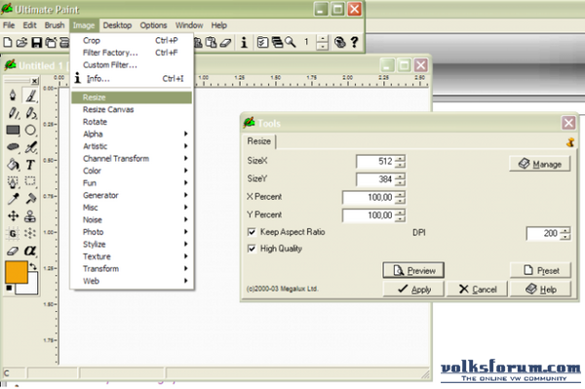This screenshot has width=585, height=389.
Task: Click the Manage button
Action: 540,164
